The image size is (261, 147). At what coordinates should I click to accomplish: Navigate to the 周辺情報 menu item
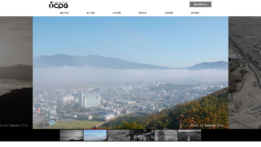(x=195, y=13)
